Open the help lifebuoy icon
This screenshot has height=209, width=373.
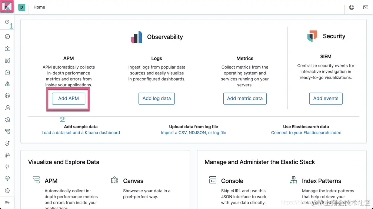pyautogui.click(x=352, y=7)
